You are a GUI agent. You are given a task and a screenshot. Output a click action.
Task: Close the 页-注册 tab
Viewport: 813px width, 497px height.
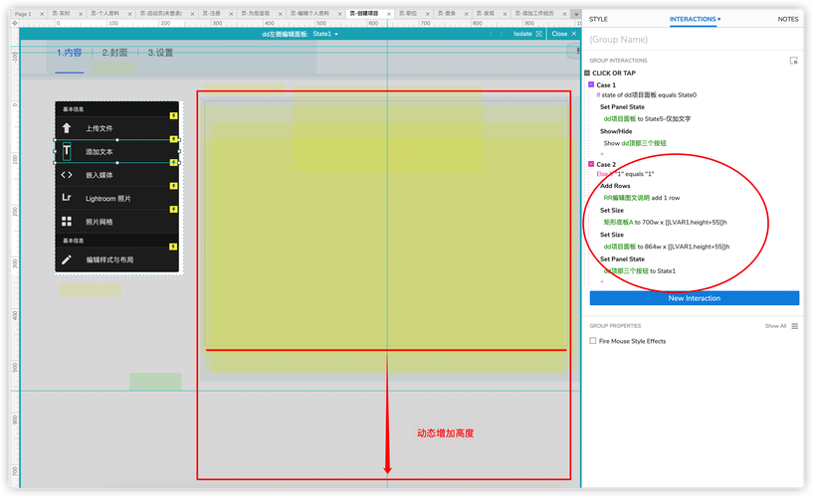click(231, 14)
